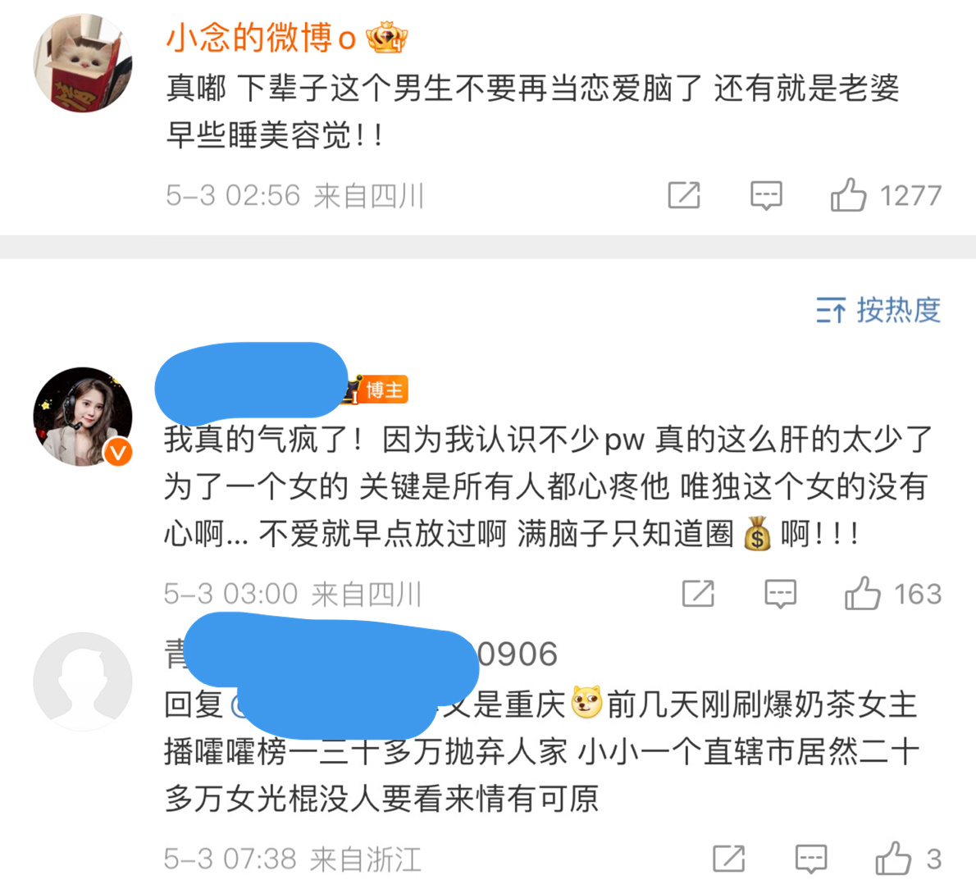
Task: Click the 1277 like count
Action: pyautogui.click(x=910, y=195)
